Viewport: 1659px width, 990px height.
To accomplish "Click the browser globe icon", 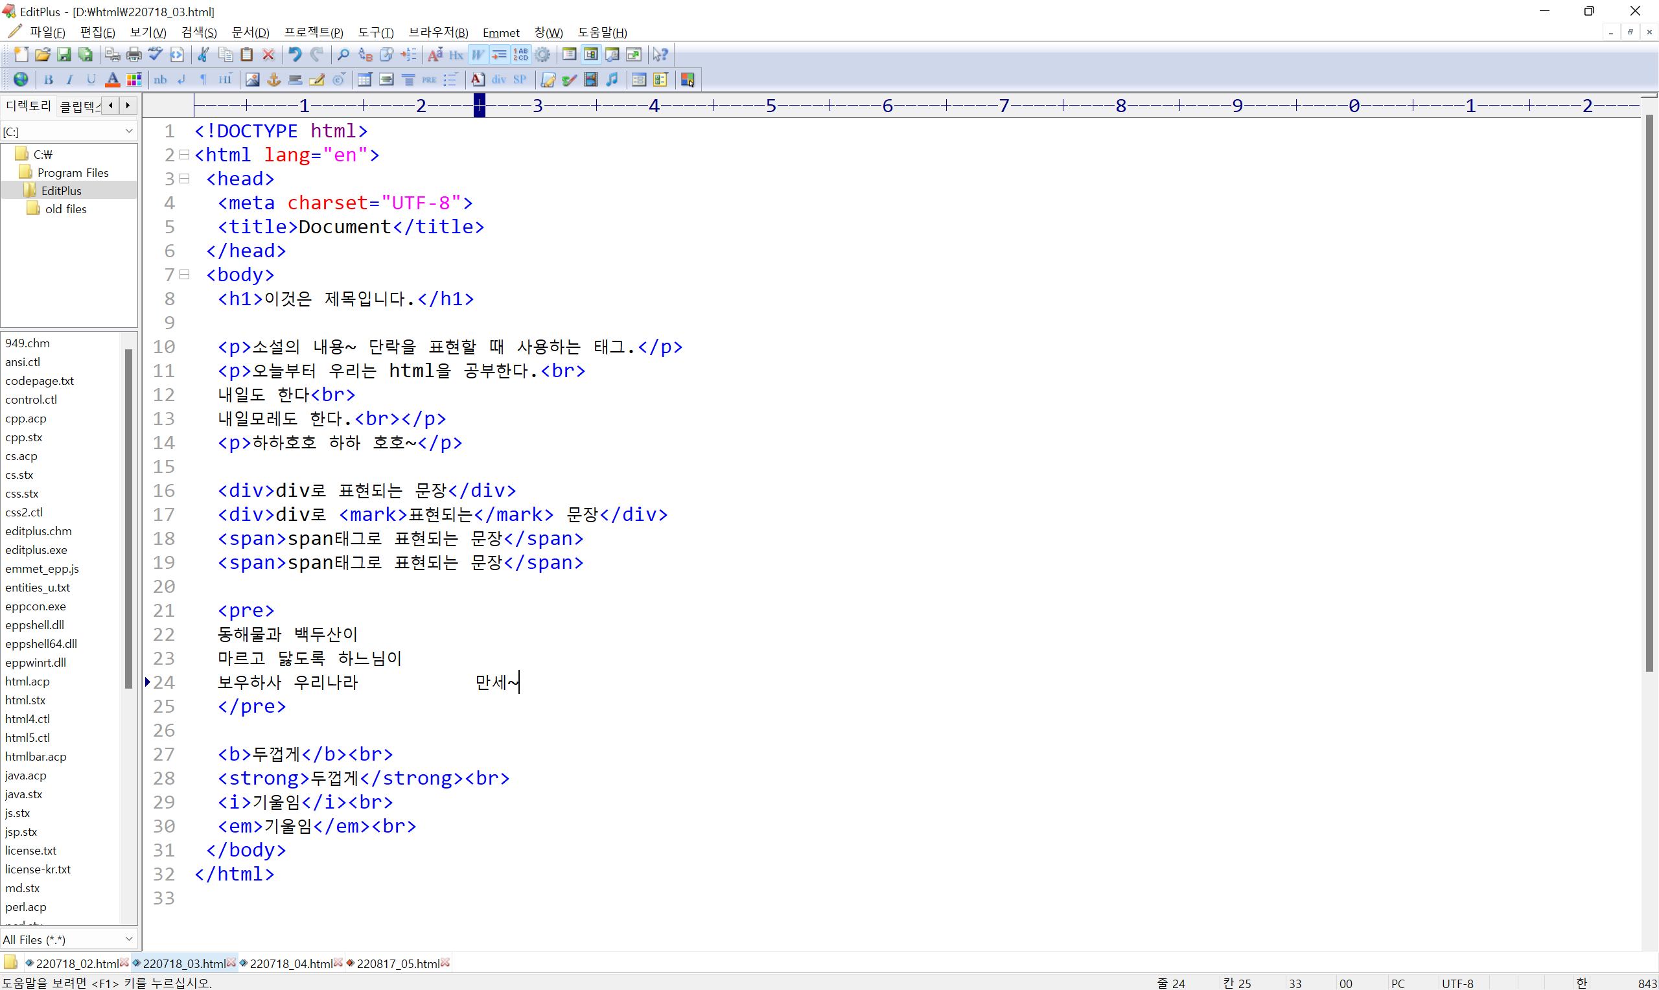I will 21,80.
